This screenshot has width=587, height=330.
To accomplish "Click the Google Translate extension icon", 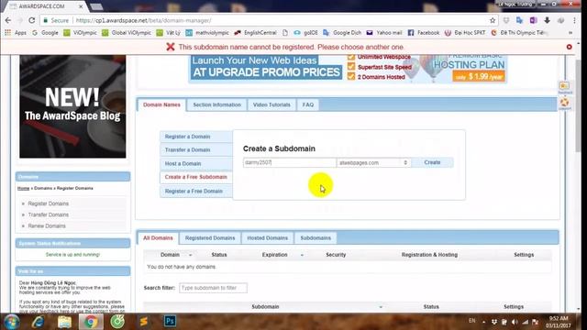I will pos(519,20).
